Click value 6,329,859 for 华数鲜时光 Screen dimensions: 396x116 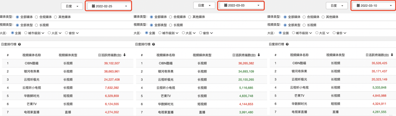[112, 96]
